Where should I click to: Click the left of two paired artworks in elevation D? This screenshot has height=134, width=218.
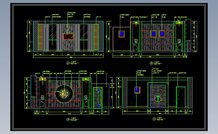tap(153, 34)
